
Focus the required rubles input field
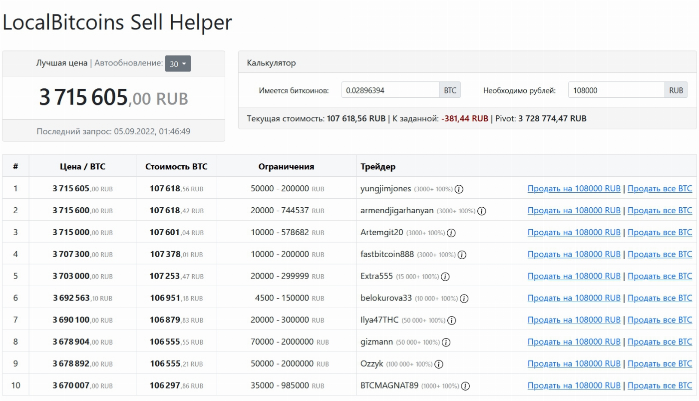(x=617, y=90)
